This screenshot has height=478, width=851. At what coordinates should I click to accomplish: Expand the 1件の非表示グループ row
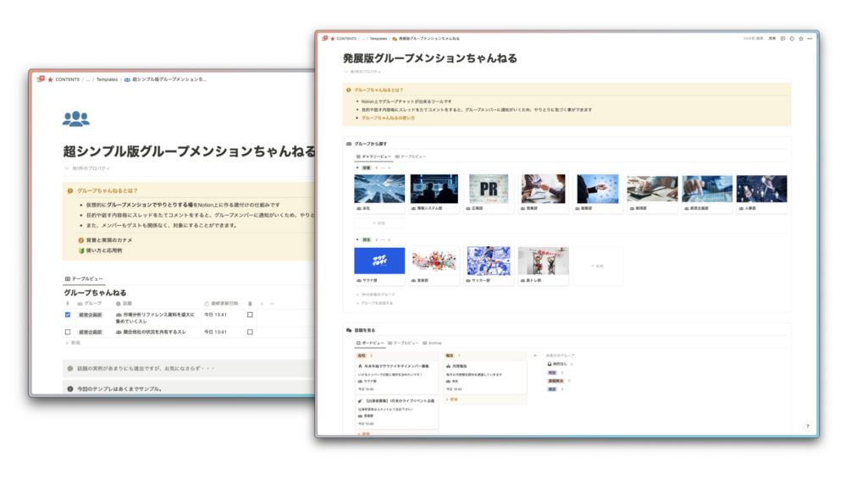375,294
